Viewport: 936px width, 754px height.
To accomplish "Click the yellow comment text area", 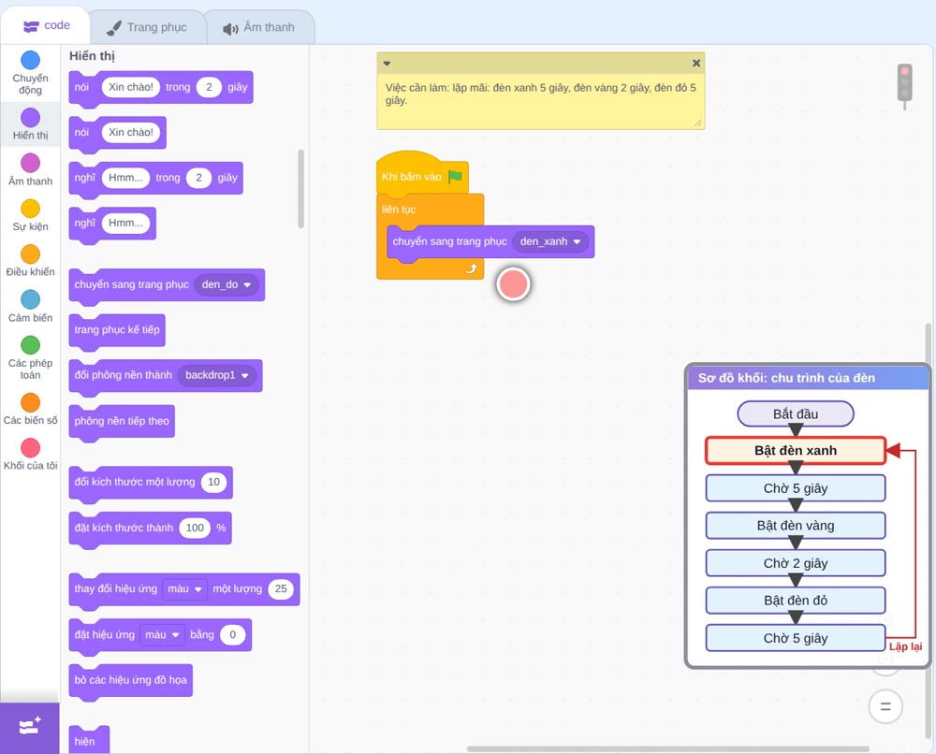I will click(541, 101).
